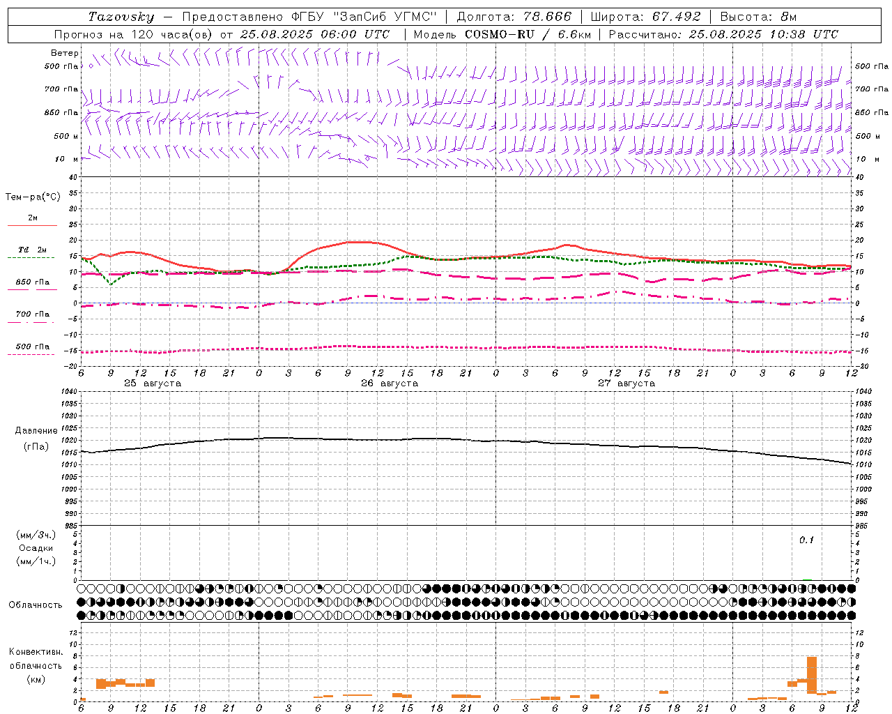Image resolution: width=892 pixels, height=714 pixels.
Task: Click 'Прогноз на 120 часа(ов)' forecast header text
Action: pos(134,34)
